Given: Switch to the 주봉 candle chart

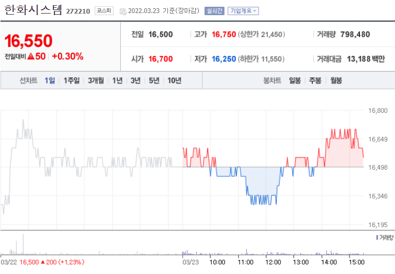Looking at the screenshot, I should (315, 80).
